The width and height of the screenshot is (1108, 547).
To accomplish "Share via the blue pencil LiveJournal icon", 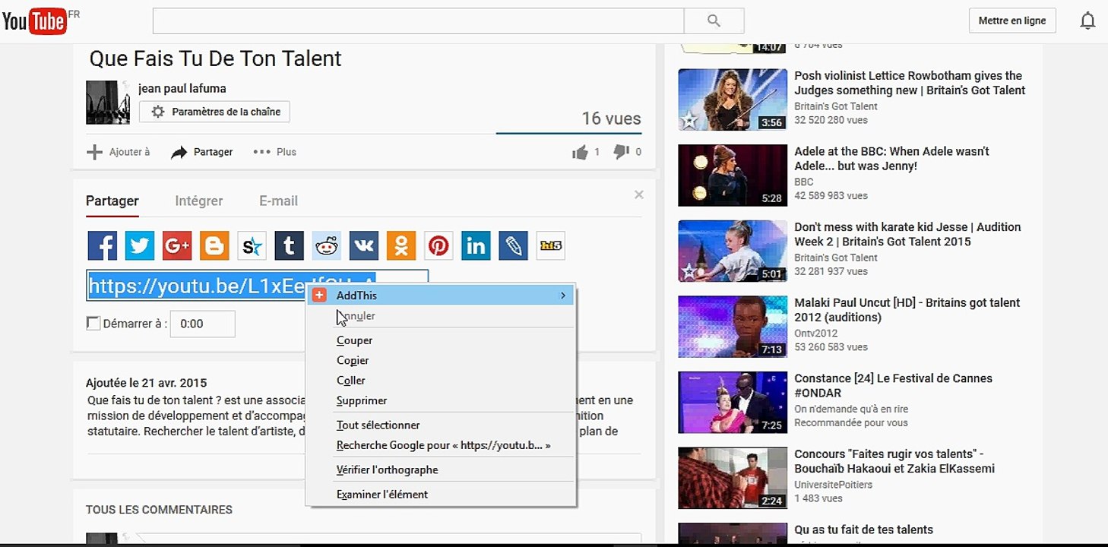I will point(513,245).
